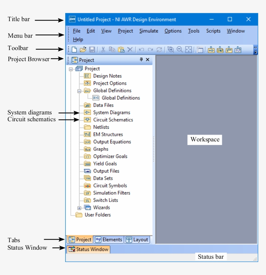Select Project Options in the tree

point(105,83)
